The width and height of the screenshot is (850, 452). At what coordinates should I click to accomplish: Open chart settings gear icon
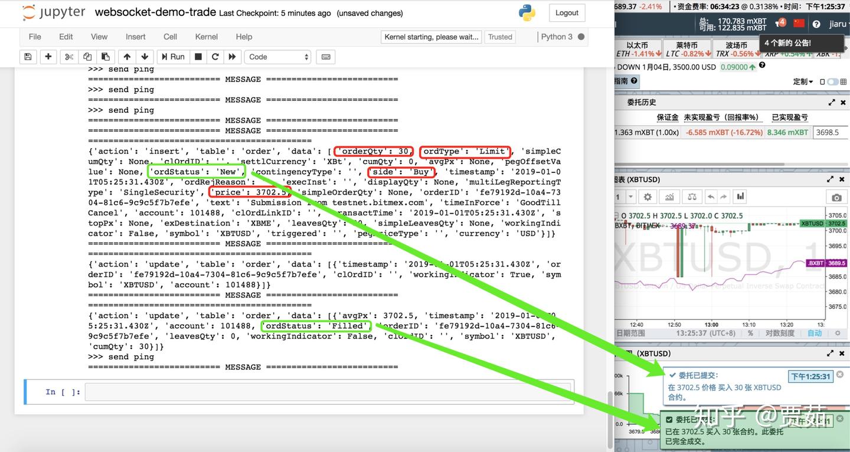(x=648, y=196)
